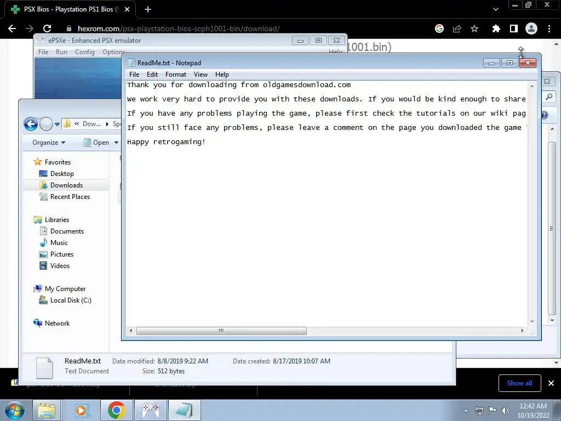Screen dimensions: 561x421
Task: Open Chrome's three-dot menu
Action: [x=549, y=29]
